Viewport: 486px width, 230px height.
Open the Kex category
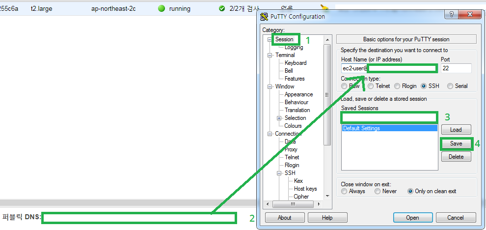pos(298,181)
